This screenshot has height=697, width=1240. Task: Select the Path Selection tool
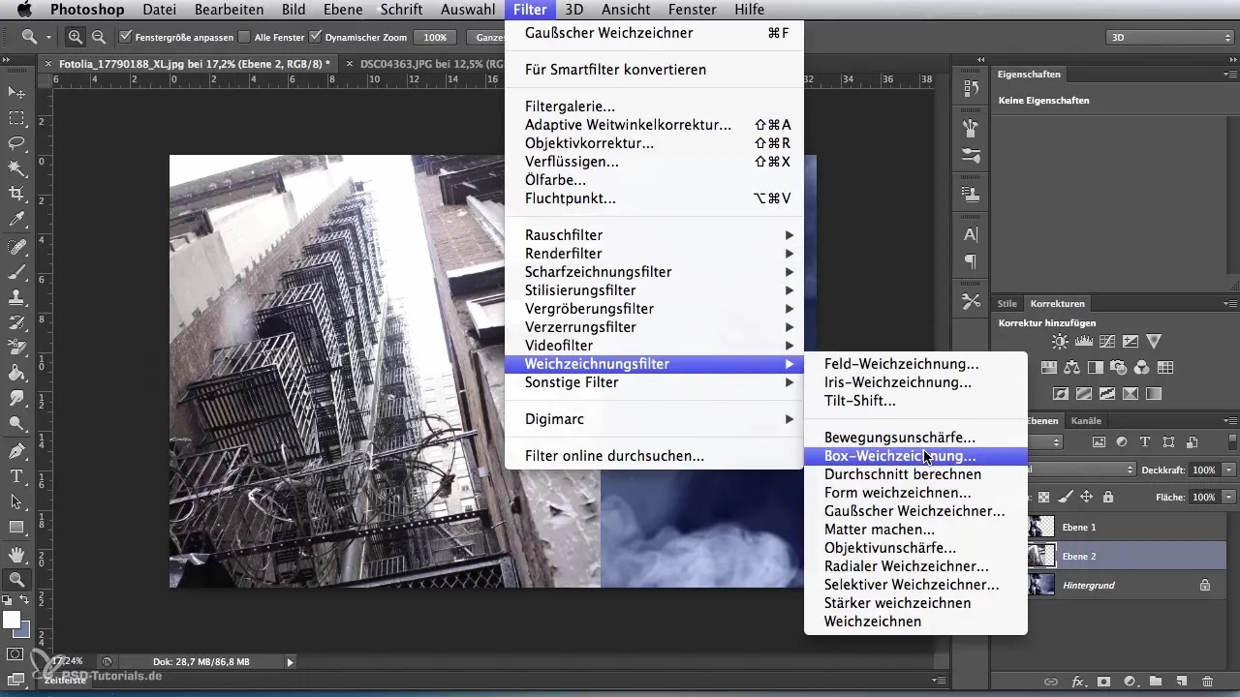coord(16,501)
